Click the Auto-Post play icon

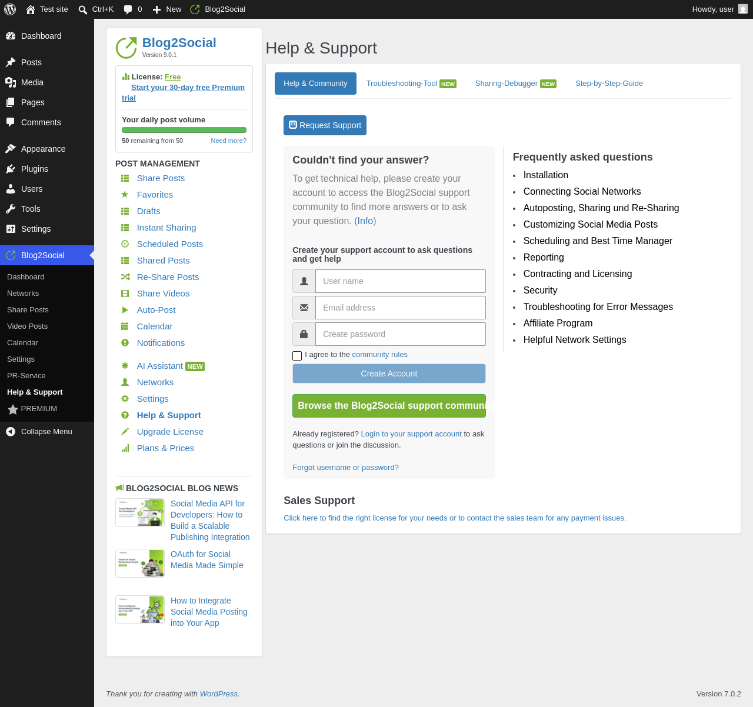click(x=125, y=309)
